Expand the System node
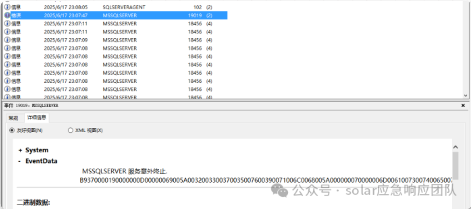This screenshot has width=471, height=209. coord(20,150)
